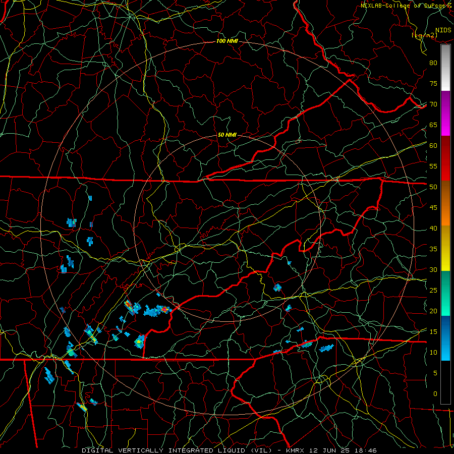The image size is (454, 454).
Task: Select the red segment of the color bar
Action: pyautogui.click(x=445, y=158)
